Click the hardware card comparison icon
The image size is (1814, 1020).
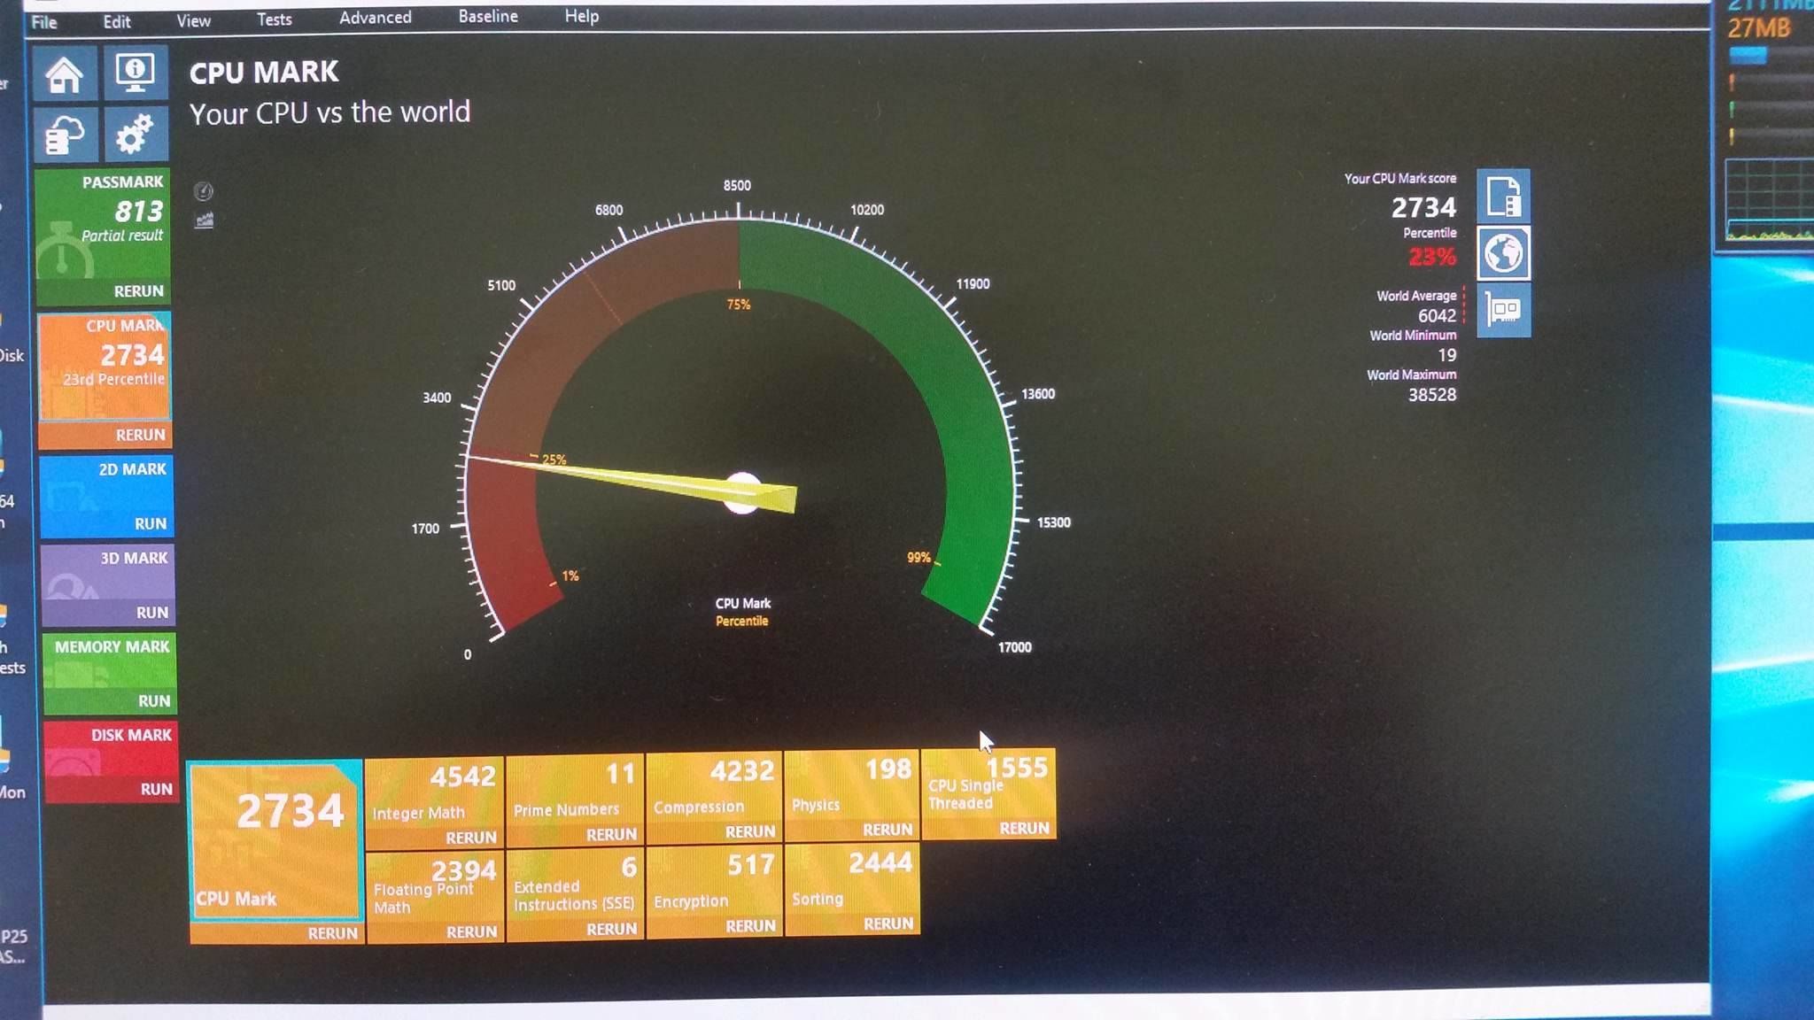(1504, 310)
